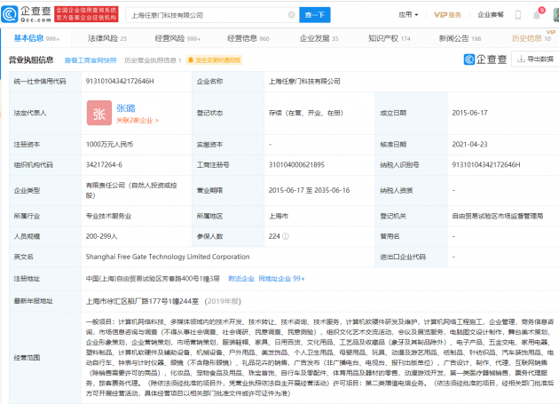The image size is (559, 404).
Task: Click the 导出数据 export button
Action: click(535, 59)
